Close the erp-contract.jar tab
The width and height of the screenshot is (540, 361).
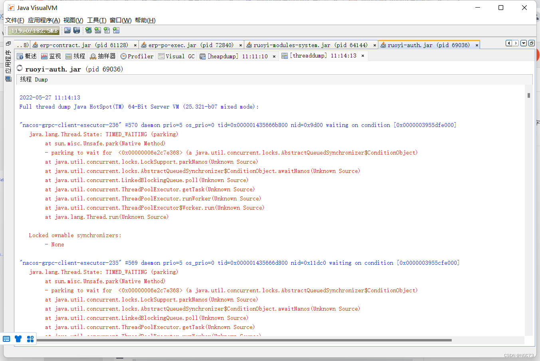tap(135, 46)
